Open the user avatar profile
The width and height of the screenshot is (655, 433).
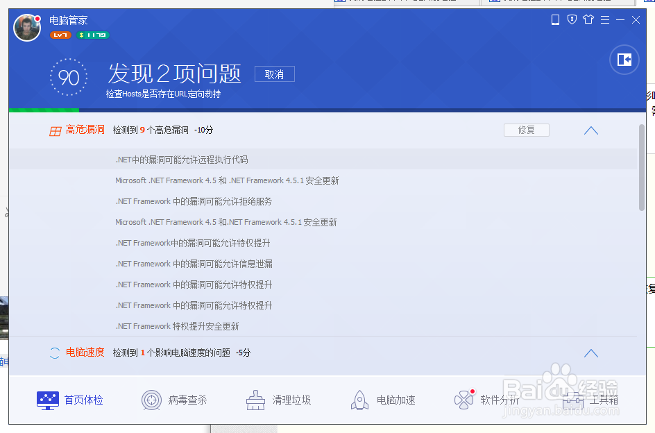coord(27,28)
